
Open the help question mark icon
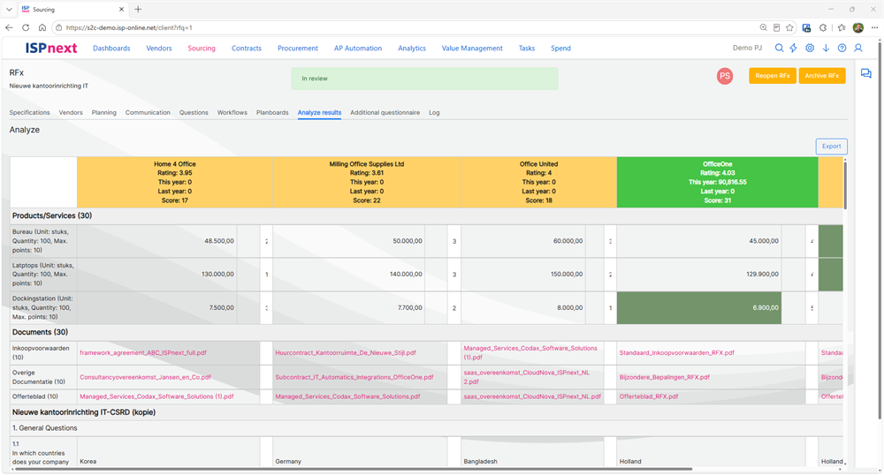tap(842, 49)
